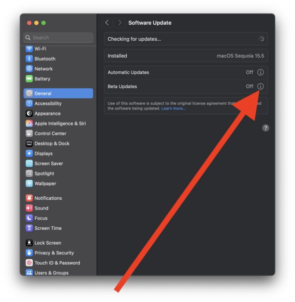The height and width of the screenshot is (302, 295).
Task: Go back with the left chevron
Action: (x=107, y=23)
